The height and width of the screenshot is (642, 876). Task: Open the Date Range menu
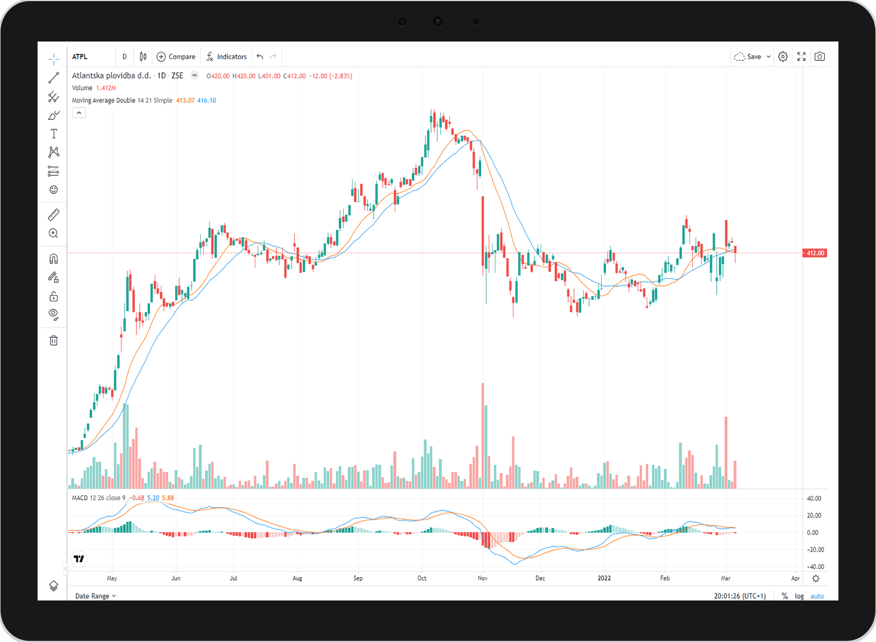(96, 596)
